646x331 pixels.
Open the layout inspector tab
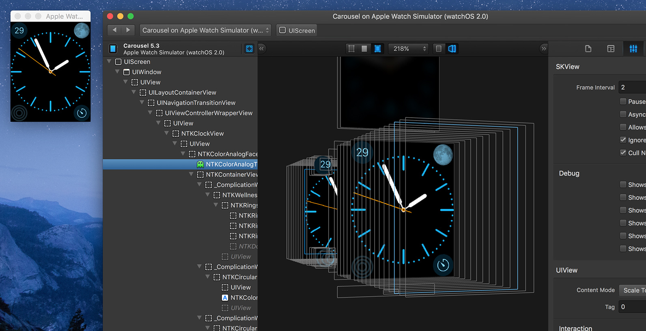pyautogui.click(x=611, y=49)
